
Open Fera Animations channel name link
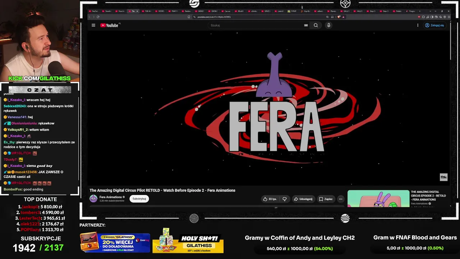click(111, 197)
